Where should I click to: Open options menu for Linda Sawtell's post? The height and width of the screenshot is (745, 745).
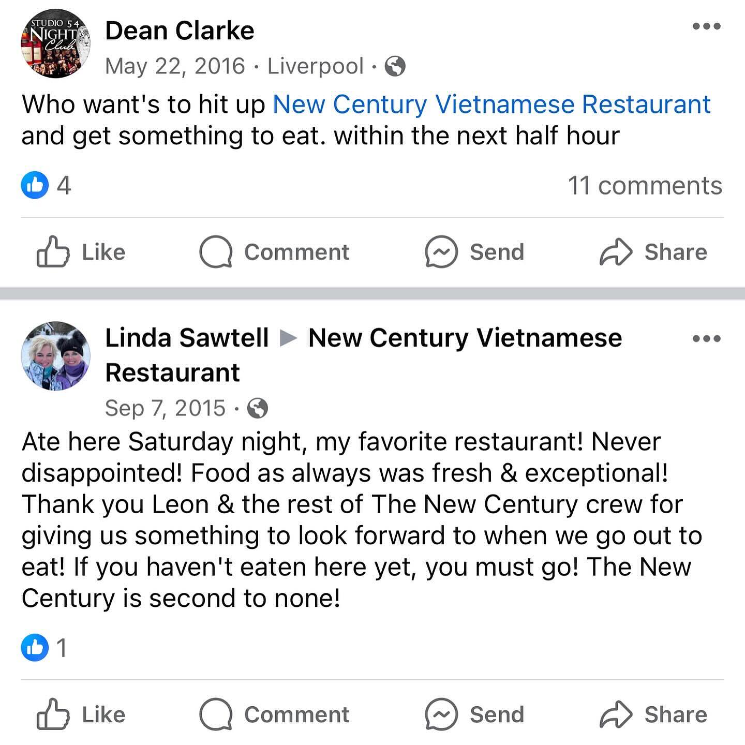point(706,339)
